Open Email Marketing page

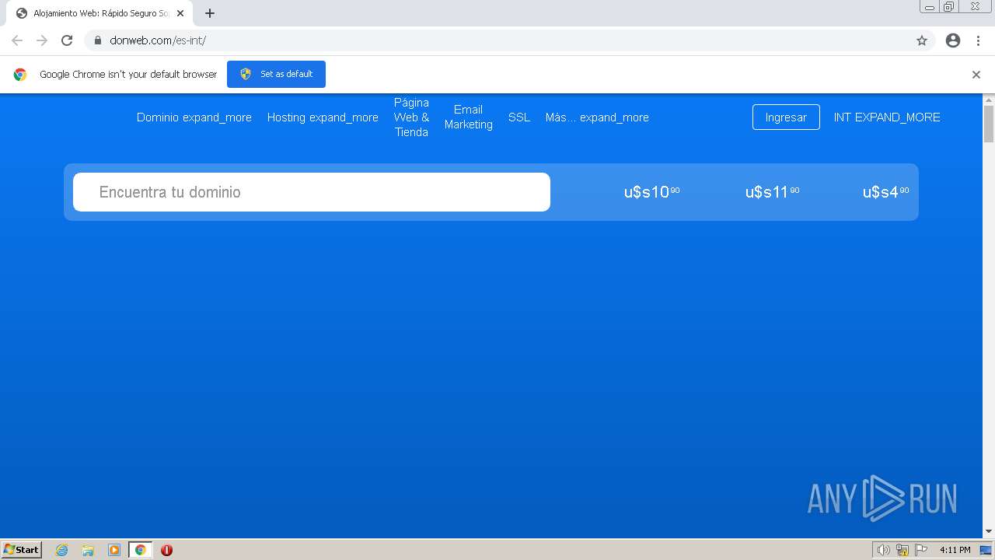(469, 117)
